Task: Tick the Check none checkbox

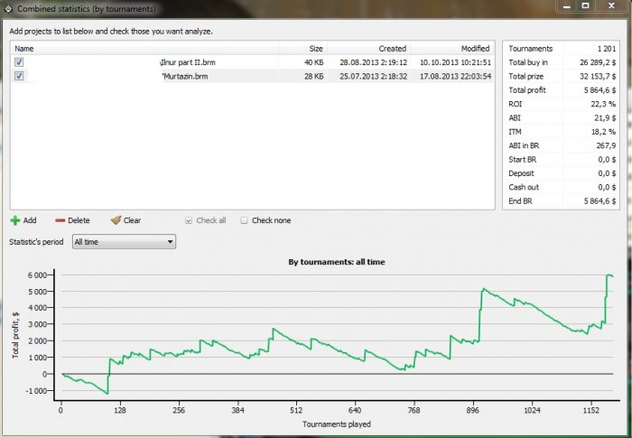Action: [x=245, y=220]
